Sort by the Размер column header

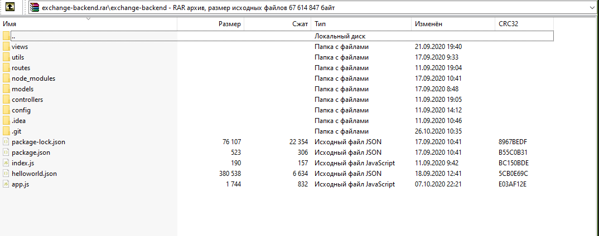click(229, 24)
